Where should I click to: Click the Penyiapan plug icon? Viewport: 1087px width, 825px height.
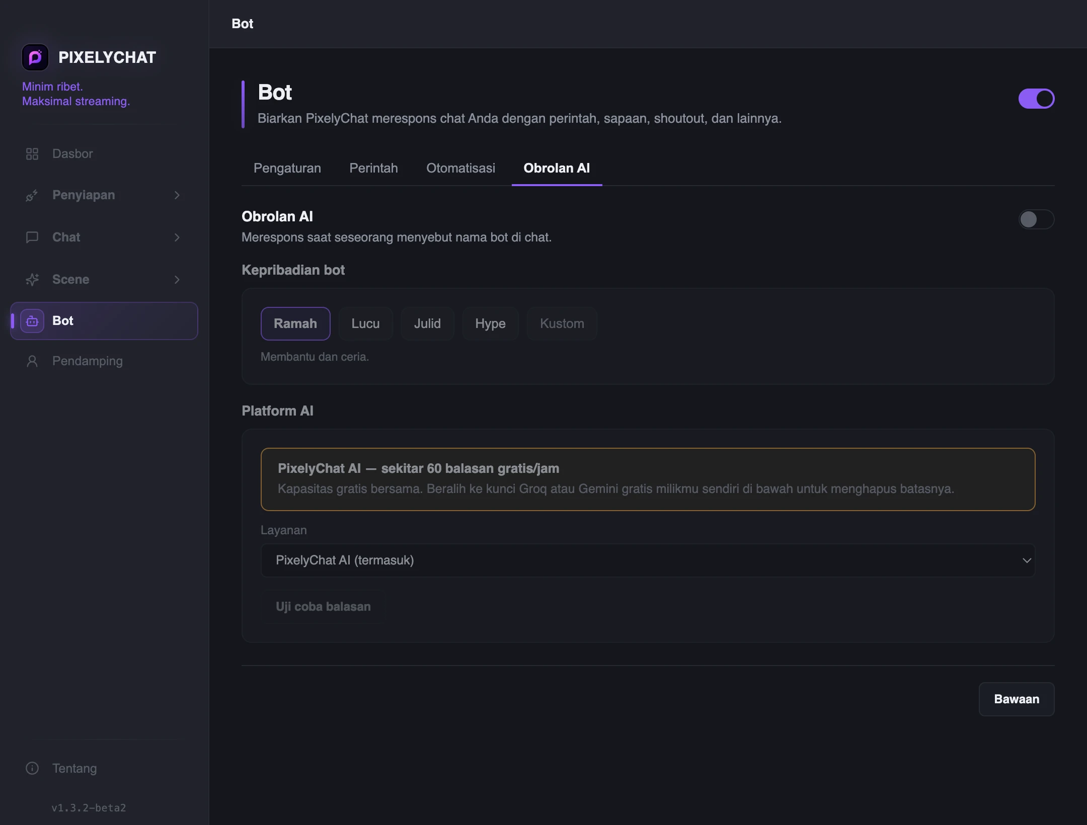click(x=32, y=195)
